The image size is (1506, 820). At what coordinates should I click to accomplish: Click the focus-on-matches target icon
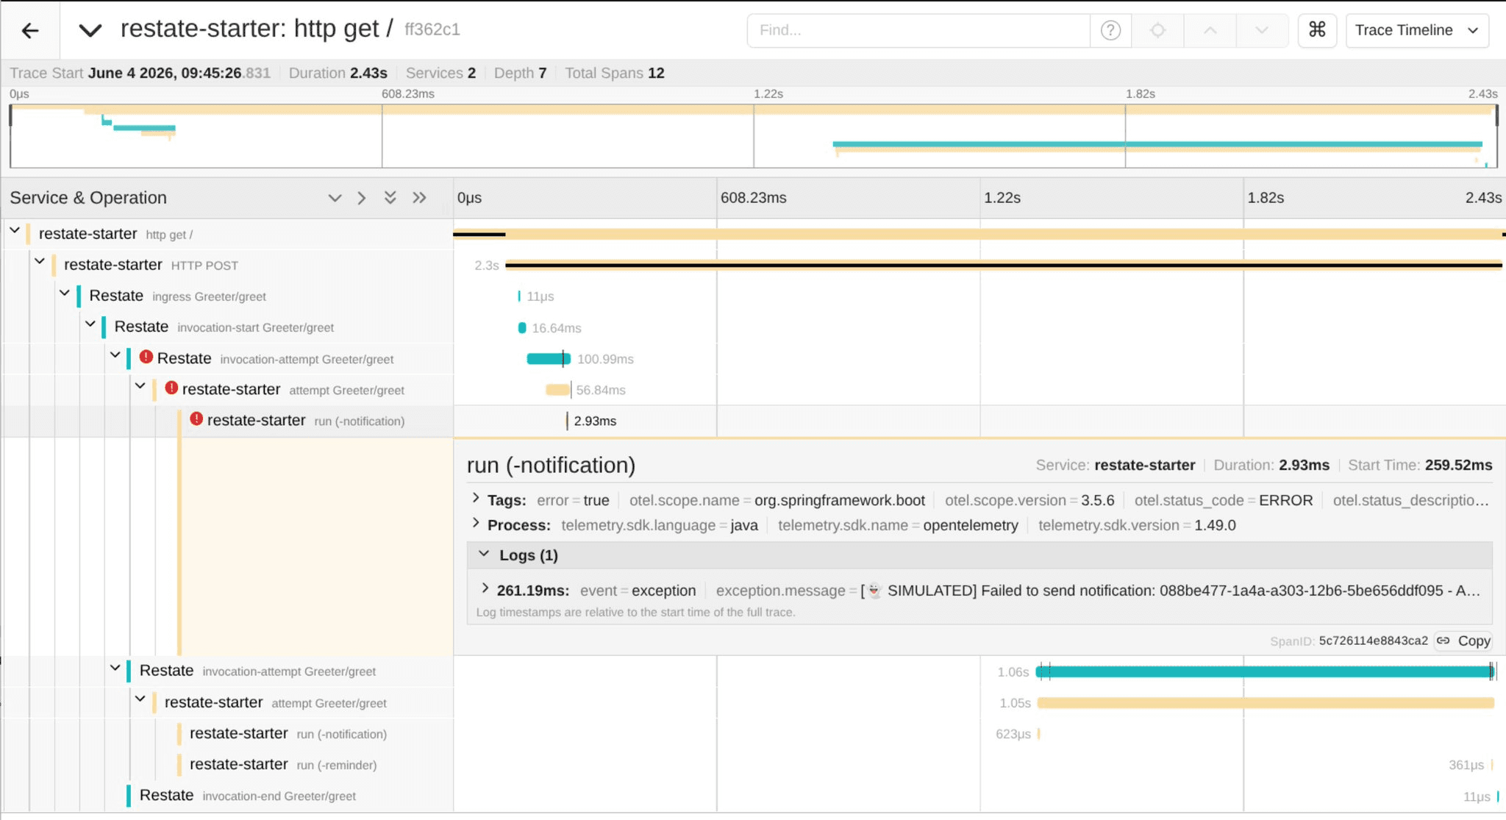(1158, 30)
